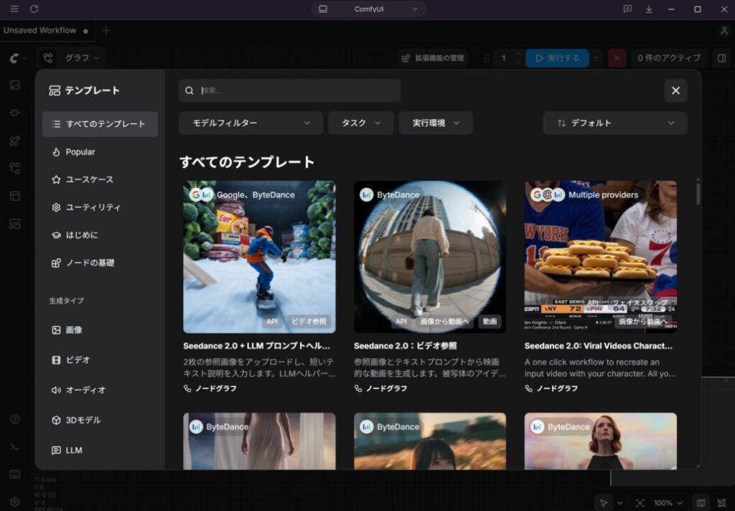The width and height of the screenshot is (735, 511).
Task: Open the keyboard shortcuts icon in sidebar
Action: point(14,474)
